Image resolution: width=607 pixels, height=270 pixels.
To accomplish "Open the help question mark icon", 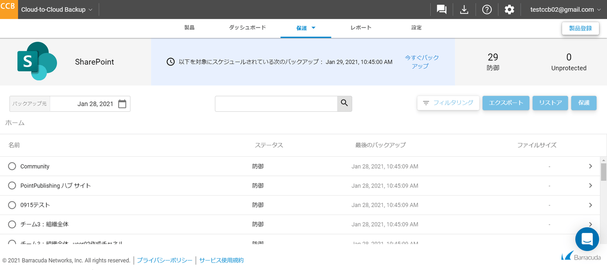I will pos(487,9).
